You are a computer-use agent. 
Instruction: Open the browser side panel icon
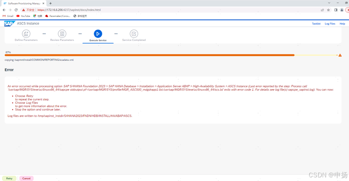[336, 10]
